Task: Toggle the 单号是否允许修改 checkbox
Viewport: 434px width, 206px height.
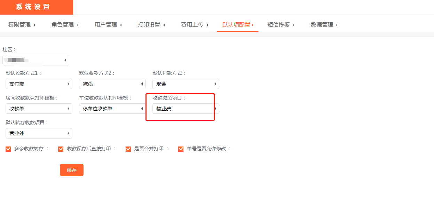Action: click(181, 149)
